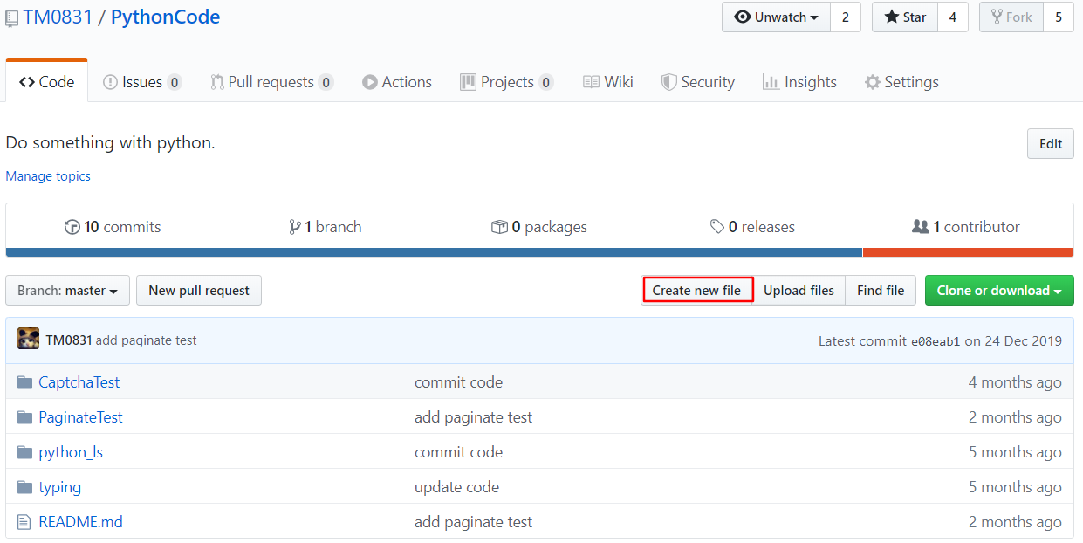This screenshot has width=1083, height=543.
Task: Click the graph icon of Insights tab
Action: 771,82
